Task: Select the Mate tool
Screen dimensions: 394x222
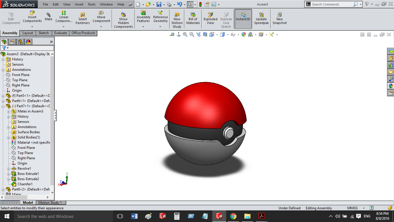Action: coord(48,17)
